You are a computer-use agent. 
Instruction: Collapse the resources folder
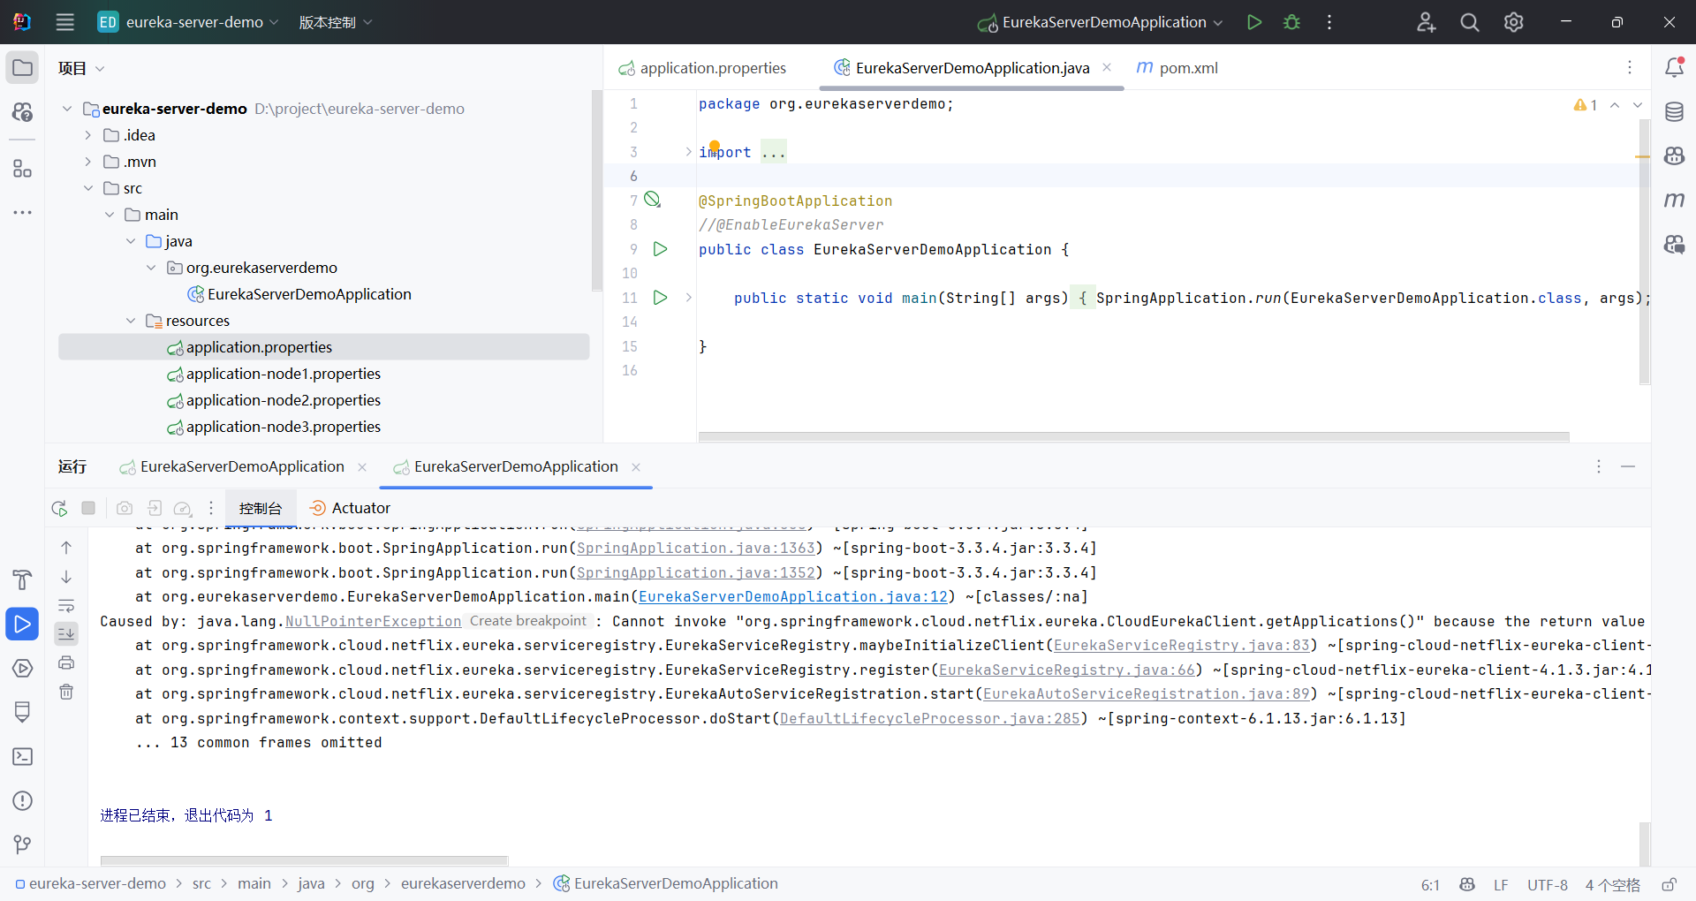(131, 321)
